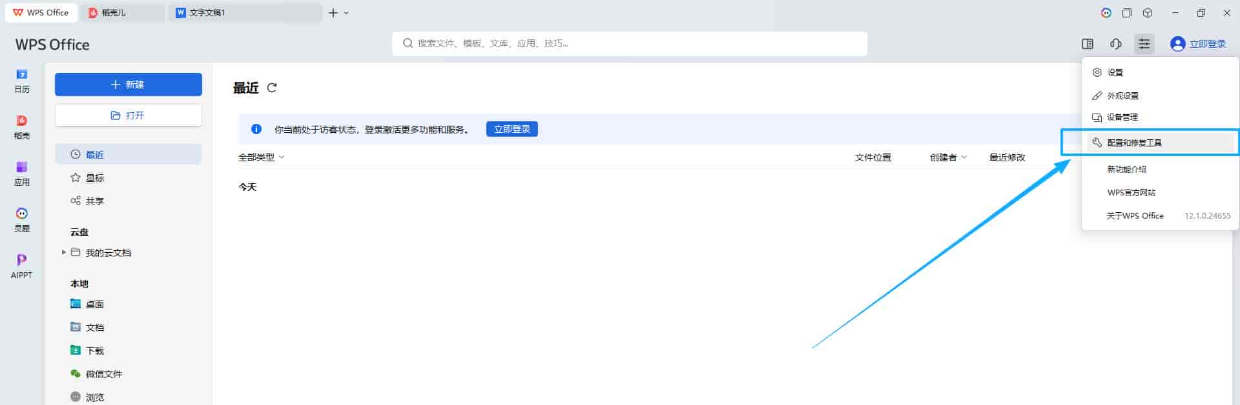Click the 云盘 section heading

tap(79, 232)
